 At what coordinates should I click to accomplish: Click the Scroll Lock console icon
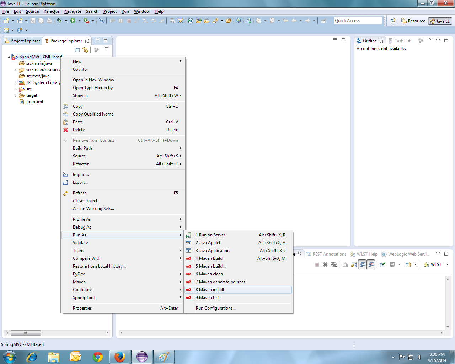[354, 264]
